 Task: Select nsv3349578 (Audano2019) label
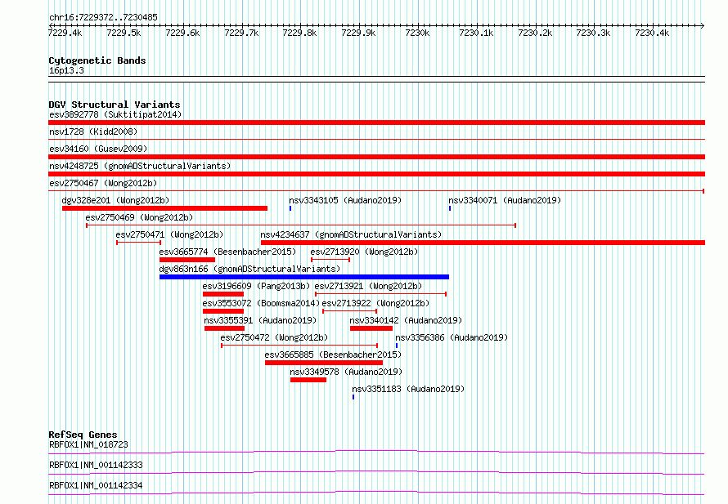tap(346, 372)
